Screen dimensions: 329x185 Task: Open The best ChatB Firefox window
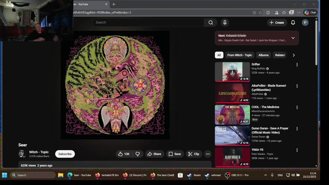coord(162,175)
